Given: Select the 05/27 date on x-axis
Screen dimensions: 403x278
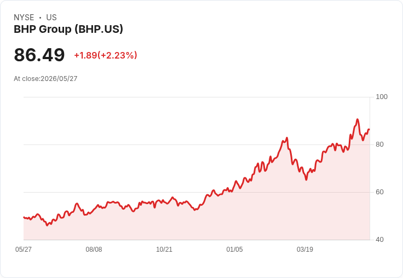Looking at the screenshot, I should [x=24, y=249].
